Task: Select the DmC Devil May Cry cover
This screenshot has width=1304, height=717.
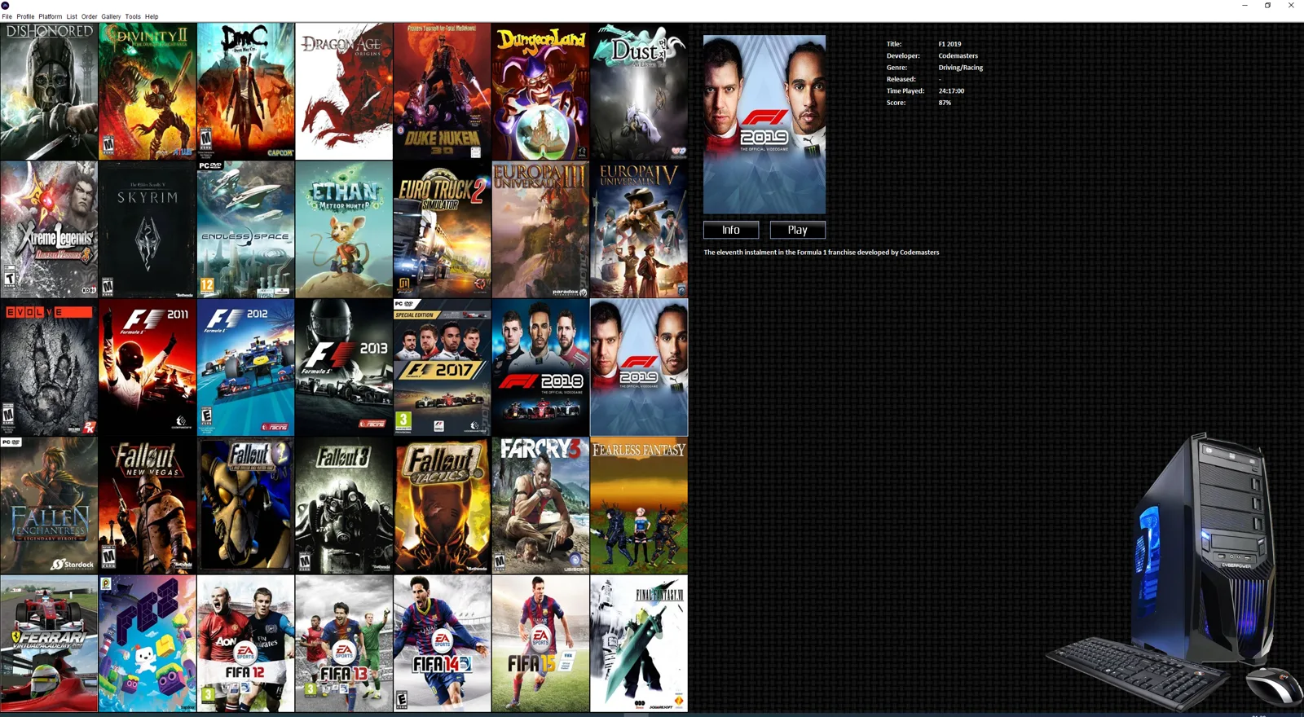Action: pyautogui.click(x=245, y=91)
